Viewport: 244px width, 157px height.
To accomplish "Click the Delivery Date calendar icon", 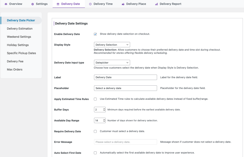I will [58, 4].
